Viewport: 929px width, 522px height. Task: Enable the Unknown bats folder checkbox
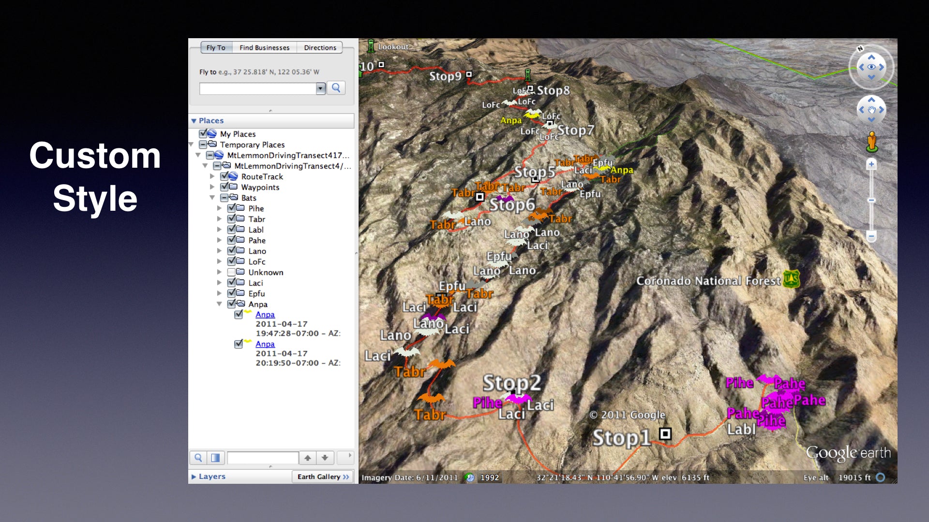click(232, 272)
